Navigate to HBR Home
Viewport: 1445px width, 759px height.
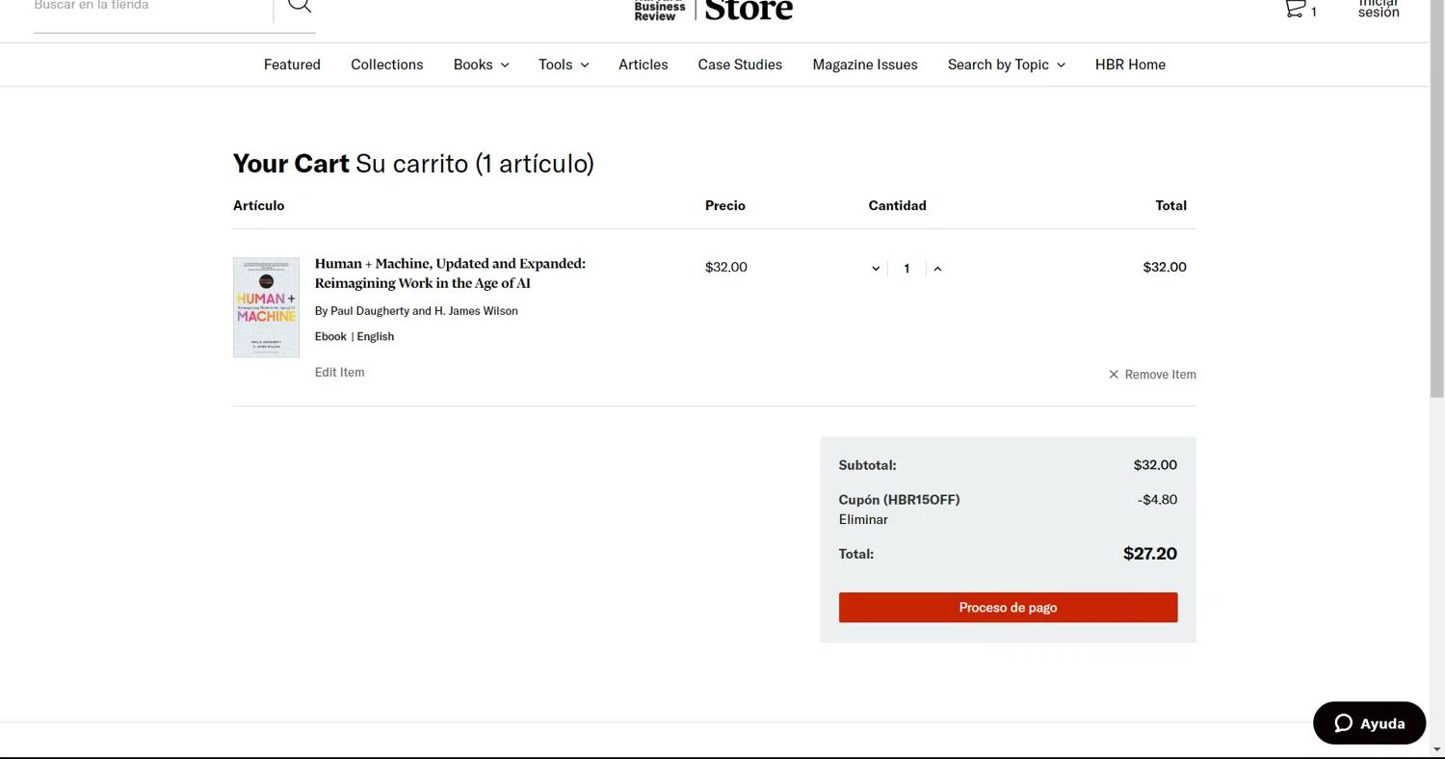click(1130, 65)
